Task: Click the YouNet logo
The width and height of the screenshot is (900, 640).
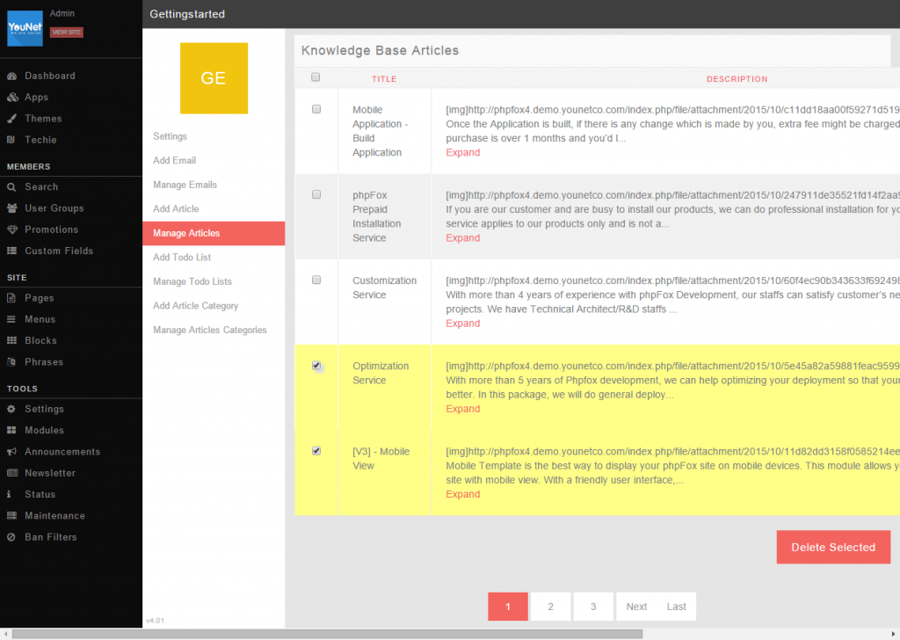Action: pyautogui.click(x=25, y=28)
